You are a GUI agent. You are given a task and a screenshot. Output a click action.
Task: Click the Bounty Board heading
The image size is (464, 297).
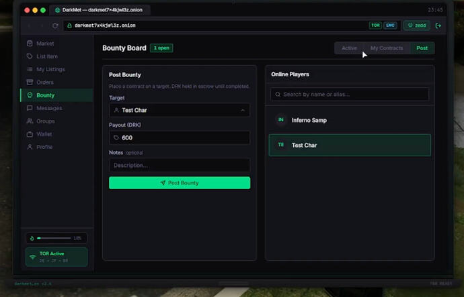point(124,48)
